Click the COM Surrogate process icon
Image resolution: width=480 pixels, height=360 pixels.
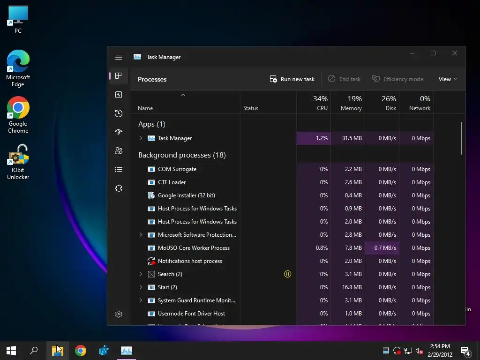coord(151,169)
